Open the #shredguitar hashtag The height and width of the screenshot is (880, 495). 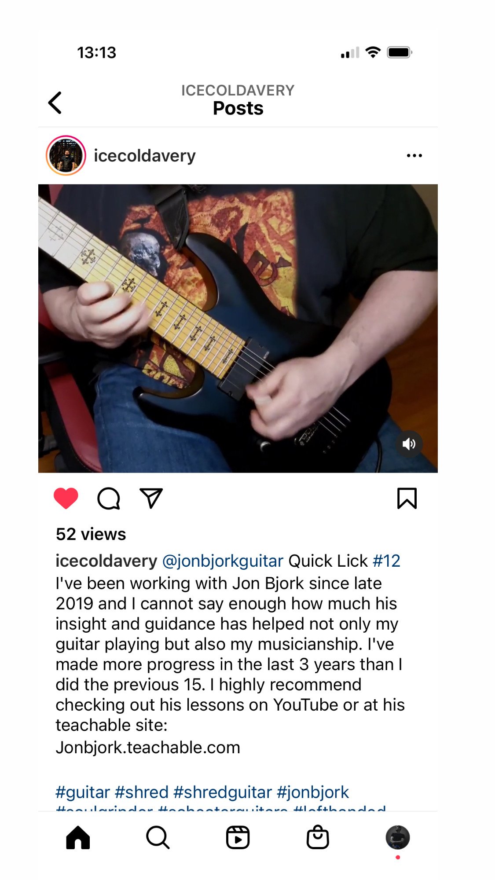click(223, 792)
